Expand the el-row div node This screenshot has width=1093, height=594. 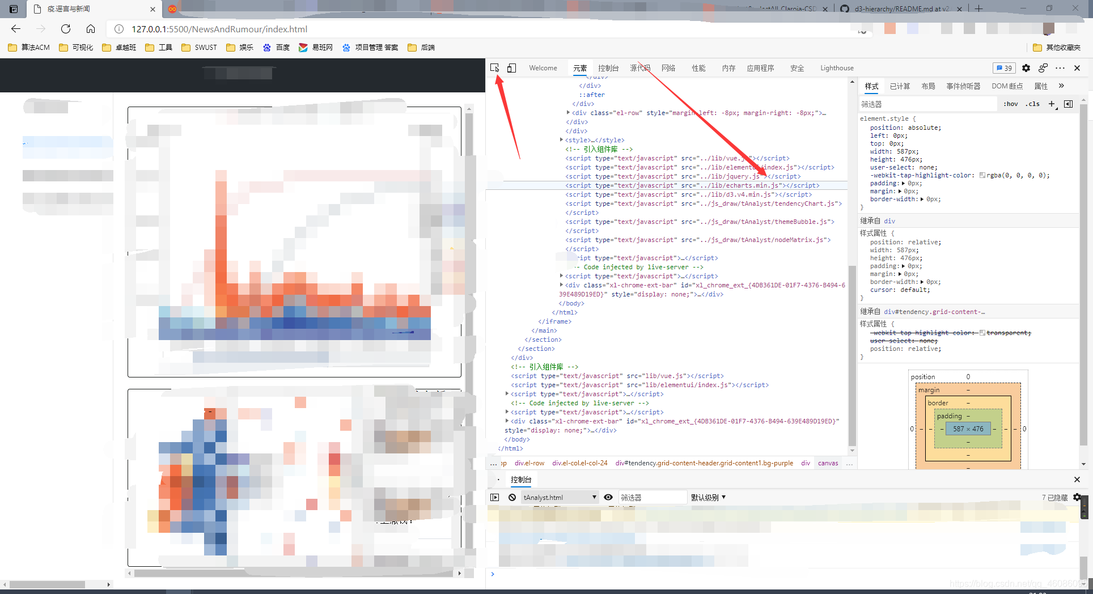(x=568, y=113)
